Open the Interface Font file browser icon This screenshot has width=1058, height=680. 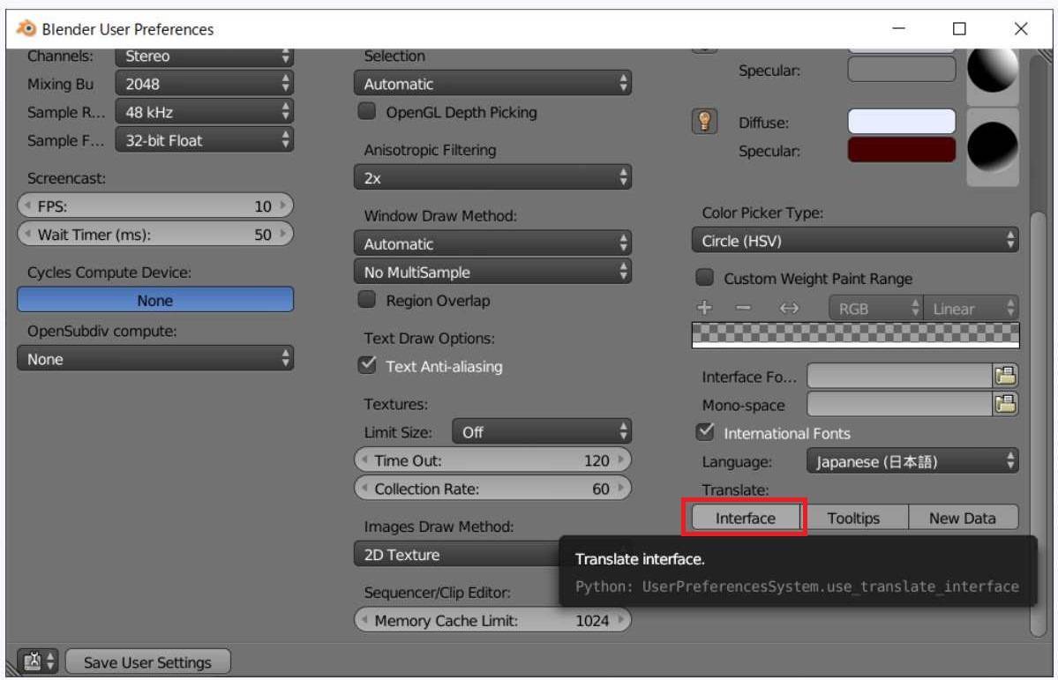(1005, 376)
